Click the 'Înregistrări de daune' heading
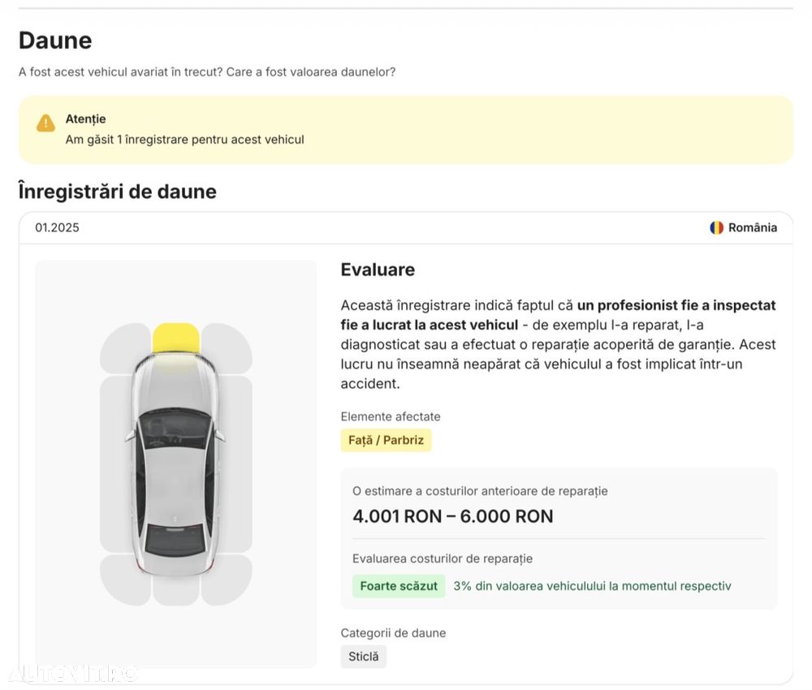The height and width of the screenshot is (690, 812). coord(118,192)
